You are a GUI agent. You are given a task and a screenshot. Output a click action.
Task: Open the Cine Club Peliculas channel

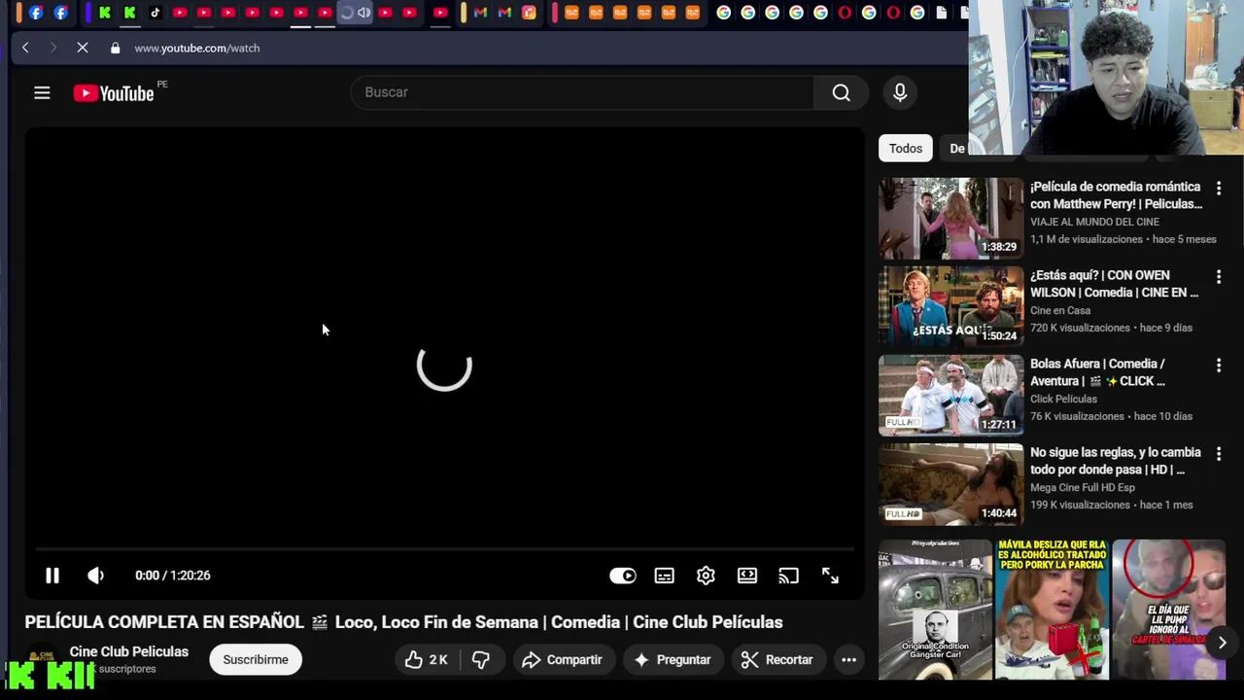(129, 652)
